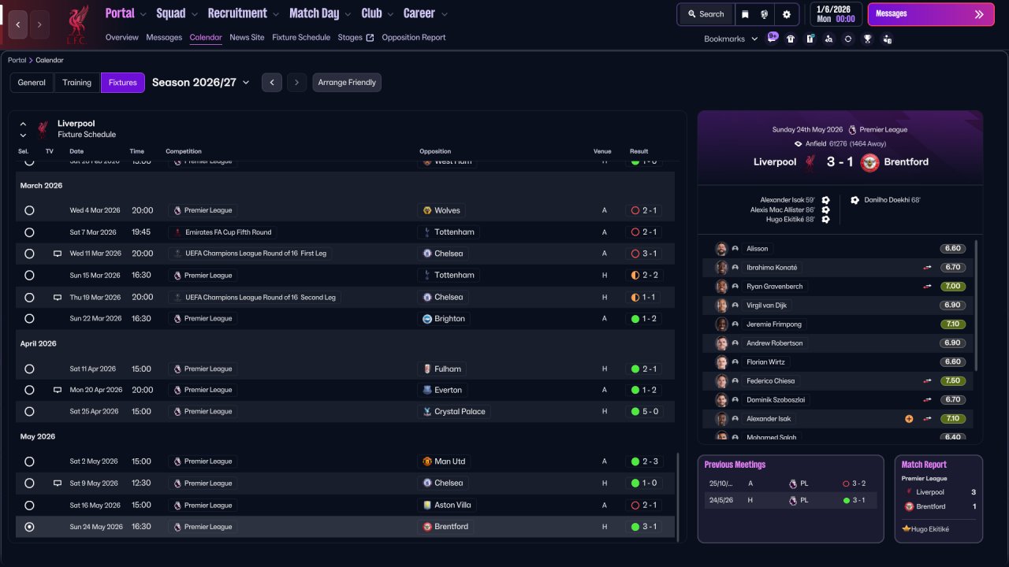Screen dimensions: 1009x567
Task: Switch to the Training calendar tab
Action: coord(77,83)
